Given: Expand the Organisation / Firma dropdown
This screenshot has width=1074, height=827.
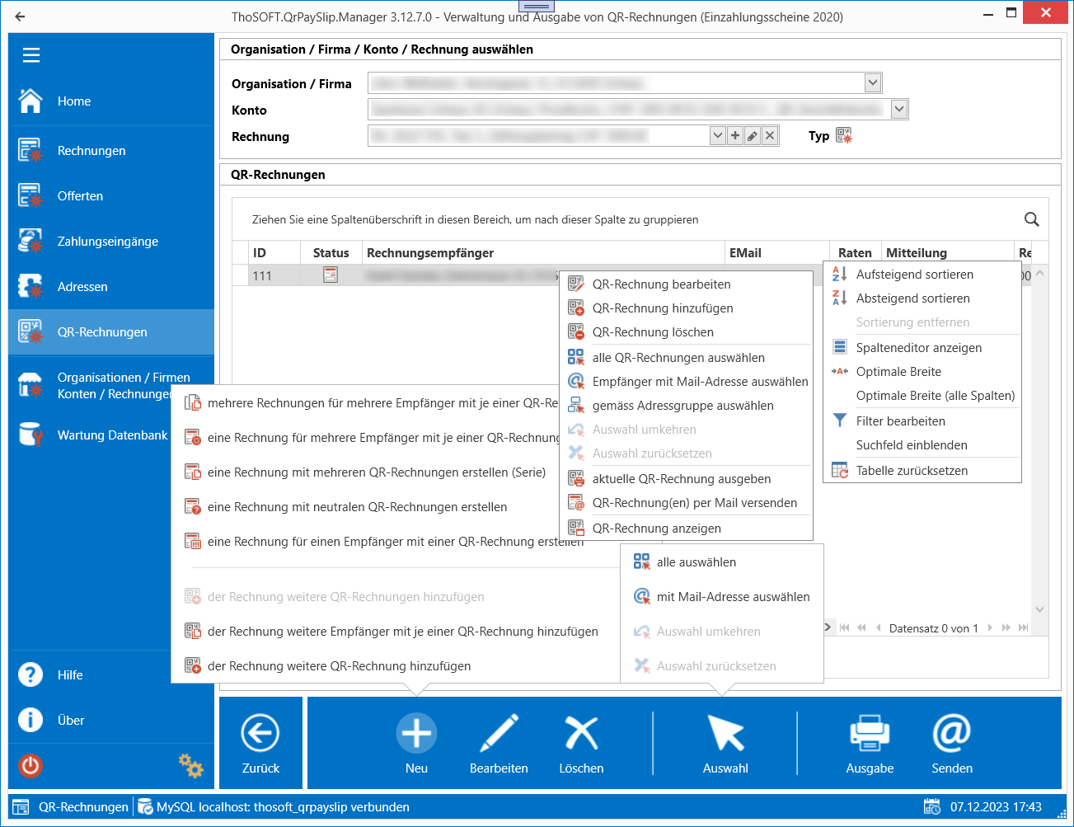Looking at the screenshot, I should 874,82.
